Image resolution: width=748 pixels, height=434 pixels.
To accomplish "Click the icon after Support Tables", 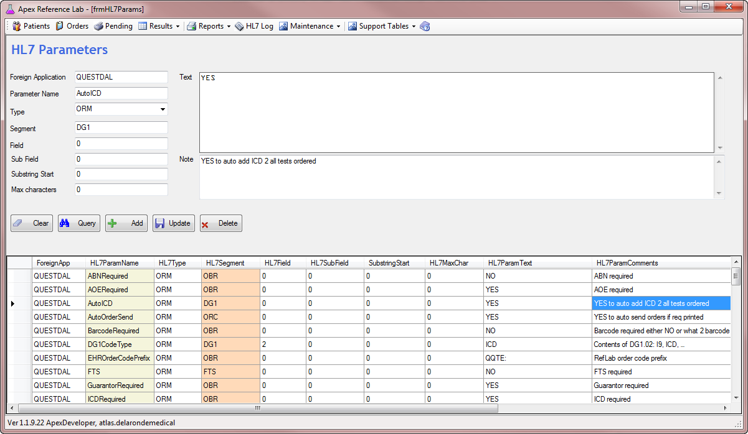I will (x=425, y=26).
